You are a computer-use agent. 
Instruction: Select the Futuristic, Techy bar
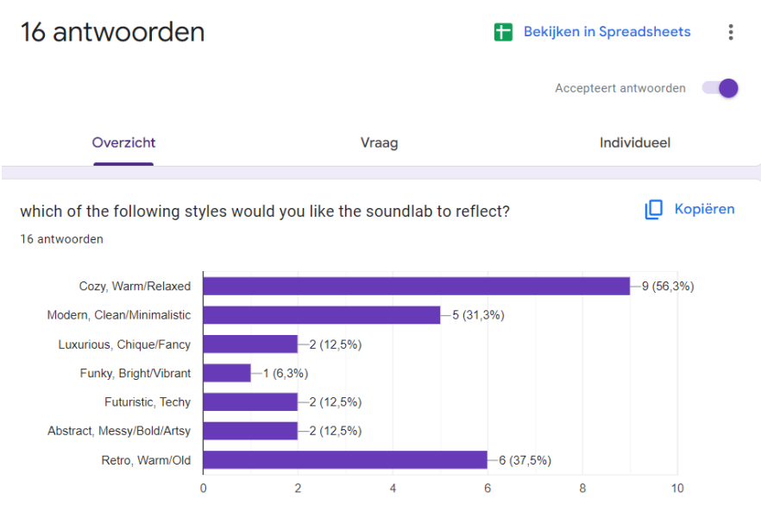click(250, 402)
